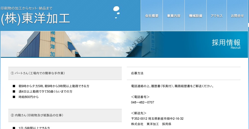
Task: Click the postal address 〒352-0012 line
Action: click(157, 119)
